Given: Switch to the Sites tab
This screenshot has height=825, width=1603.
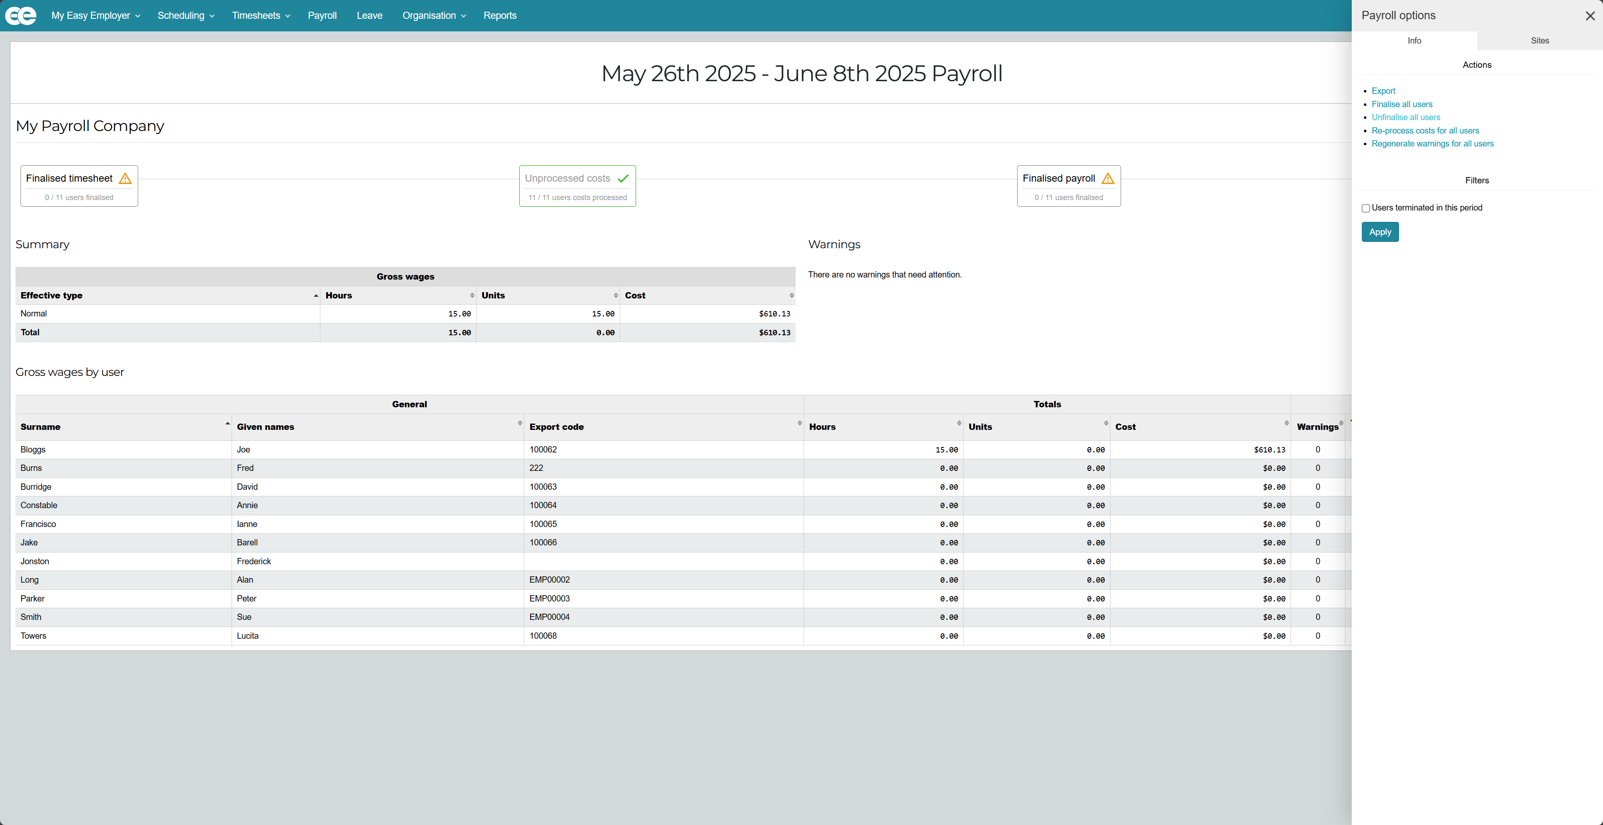Looking at the screenshot, I should pyautogui.click(x=1539, y=41).
